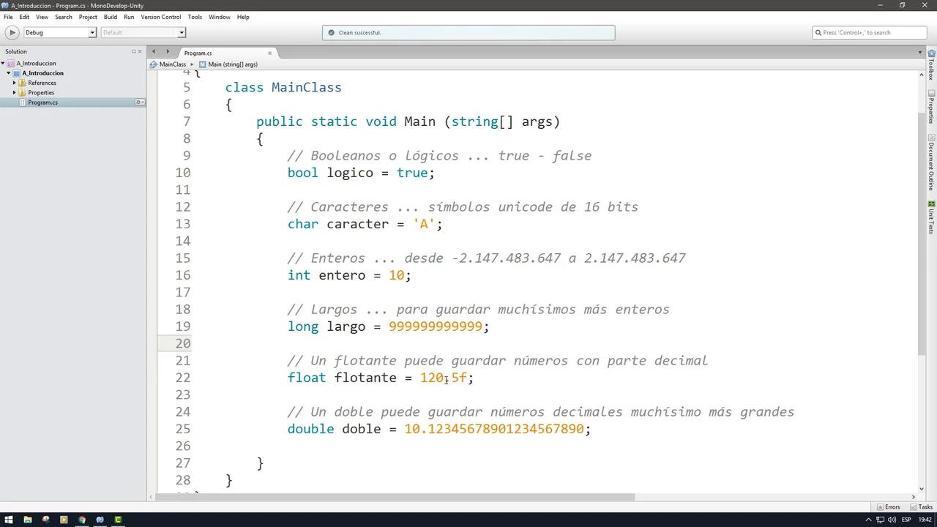This screenshot has width=937, height=527.
Task: Open the Unit Tests side panel
Action: [x=931, y=217]
